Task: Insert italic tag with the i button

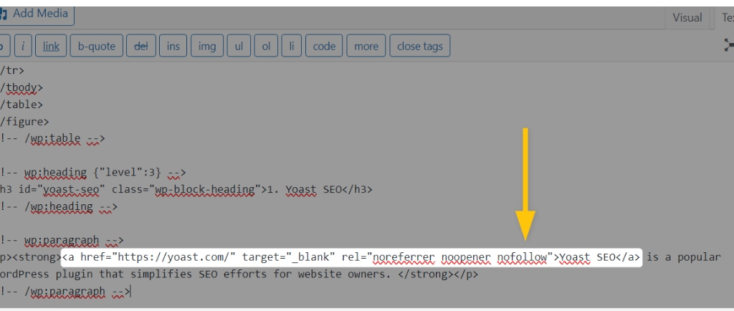Action: [24, 46]
